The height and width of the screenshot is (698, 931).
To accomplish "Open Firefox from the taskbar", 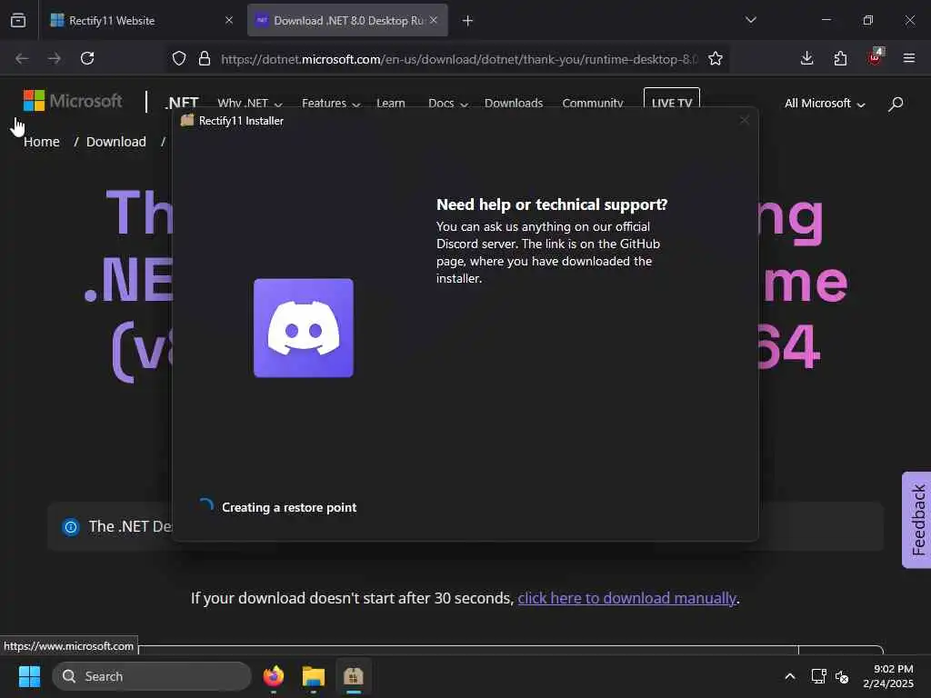I will 274,676.
